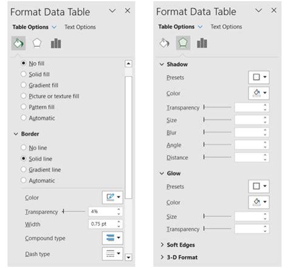
Task: Click scroll up arrow in left pane
Action: point(128,64)
